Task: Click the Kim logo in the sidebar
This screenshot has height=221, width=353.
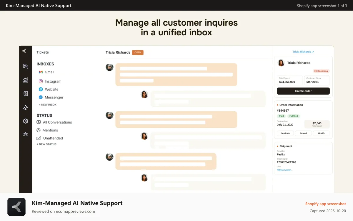Action: [24, 51]
